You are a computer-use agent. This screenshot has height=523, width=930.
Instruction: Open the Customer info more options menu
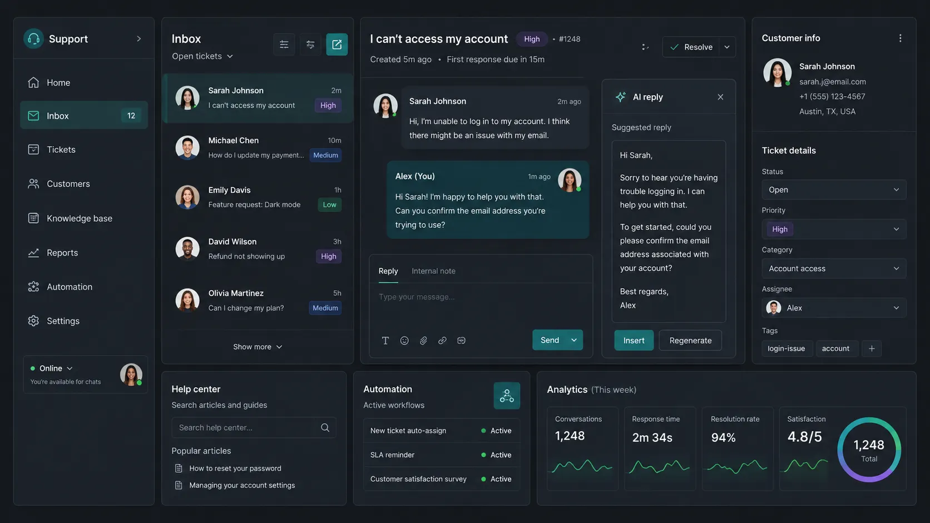pos(900,38)
